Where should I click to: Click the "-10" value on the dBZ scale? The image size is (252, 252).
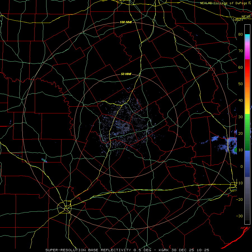(x=239, y=183)
